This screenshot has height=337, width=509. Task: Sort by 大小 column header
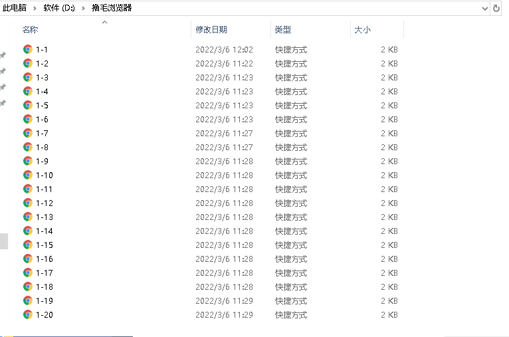[362, 30]
